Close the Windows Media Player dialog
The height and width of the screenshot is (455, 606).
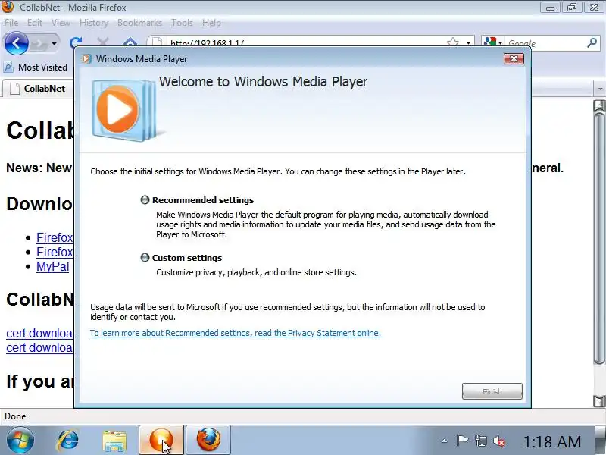point(514,59)
